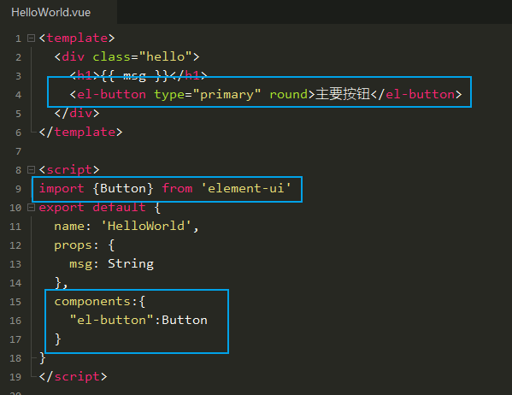Image resolution: width=512 pixels, height=395 pixels.
Task: Select line number 15 in gutter
Action: (15, 302)
